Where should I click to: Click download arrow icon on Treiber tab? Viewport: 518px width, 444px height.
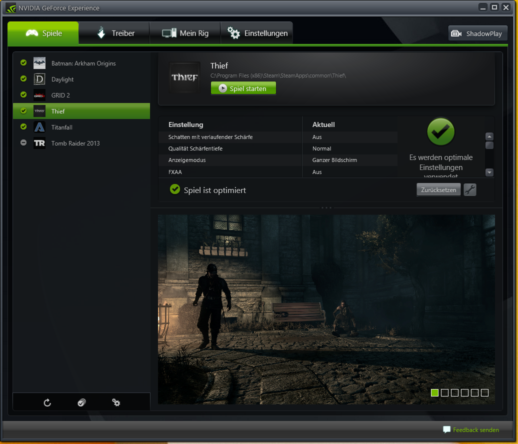101,32
